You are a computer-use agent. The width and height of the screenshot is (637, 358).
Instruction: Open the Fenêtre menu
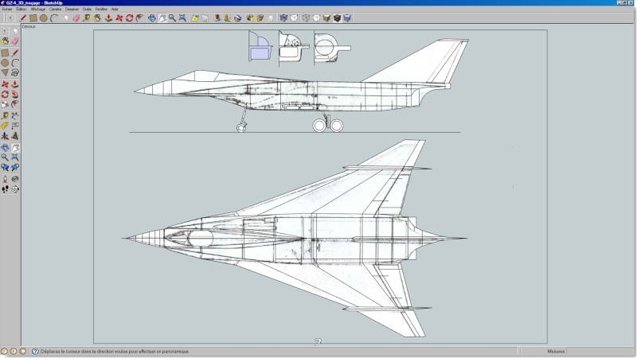coord(101,9)
